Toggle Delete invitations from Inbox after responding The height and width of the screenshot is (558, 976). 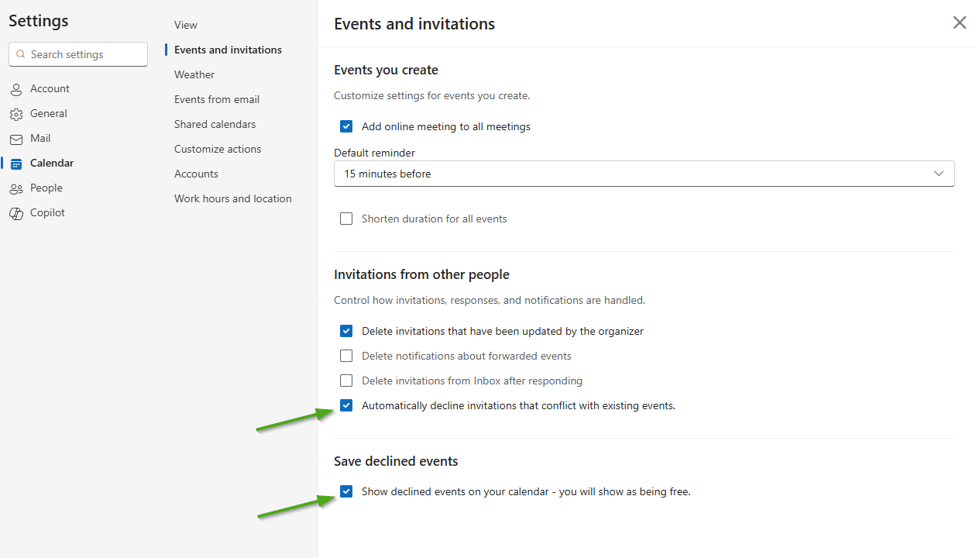[346, 381]
